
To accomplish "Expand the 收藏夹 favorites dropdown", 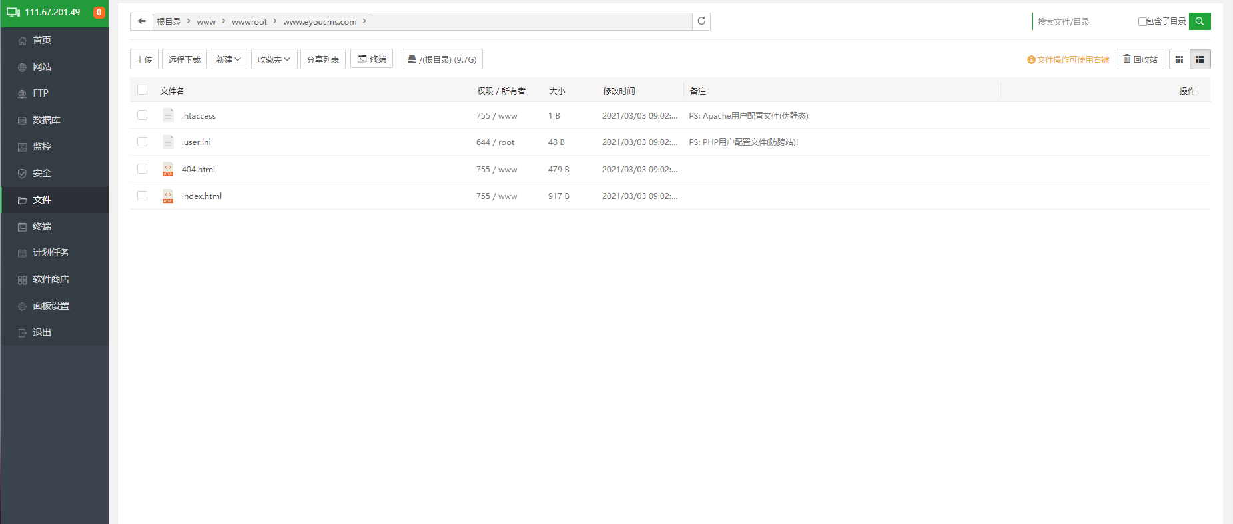I will 274,59.
